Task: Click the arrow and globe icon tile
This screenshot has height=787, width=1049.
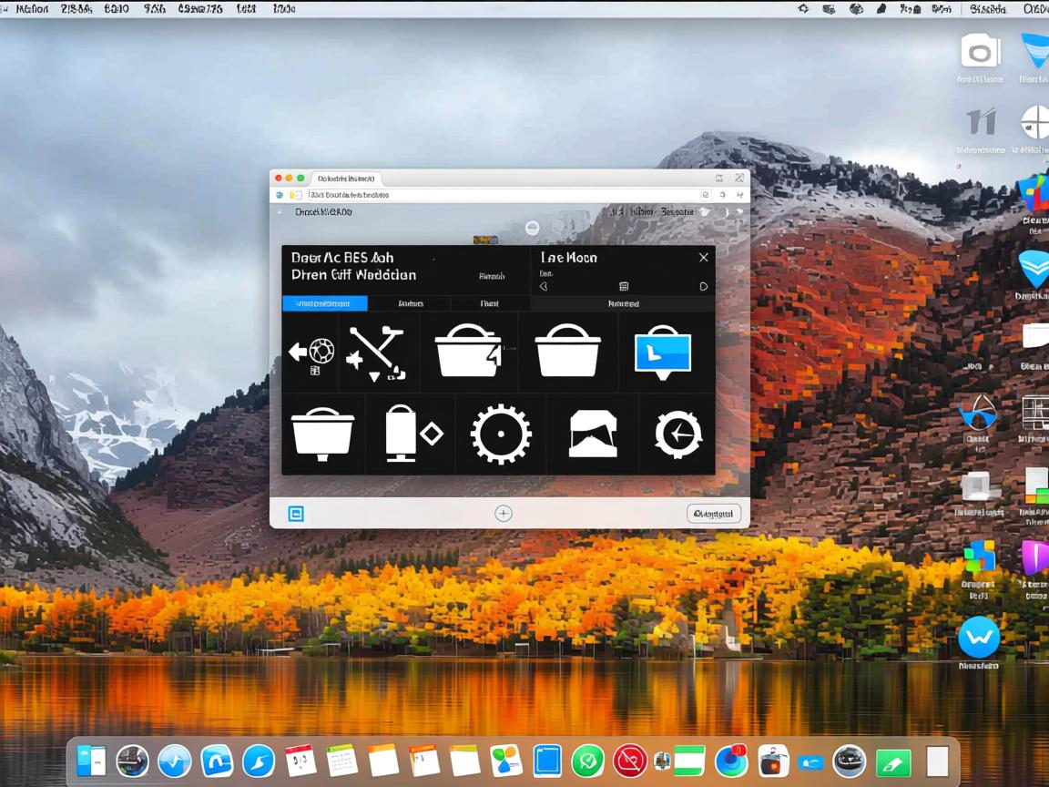Action: coord(311,353)
